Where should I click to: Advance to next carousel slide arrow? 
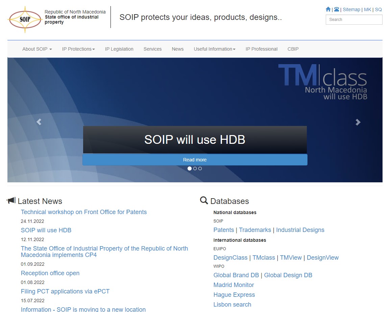pyautogui.click(x=358, y=122)
